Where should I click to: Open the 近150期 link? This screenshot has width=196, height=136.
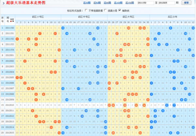(130, 3)
